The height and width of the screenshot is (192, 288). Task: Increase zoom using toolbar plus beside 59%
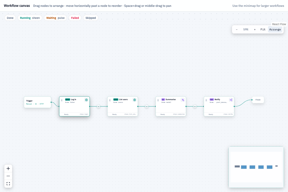255,30
